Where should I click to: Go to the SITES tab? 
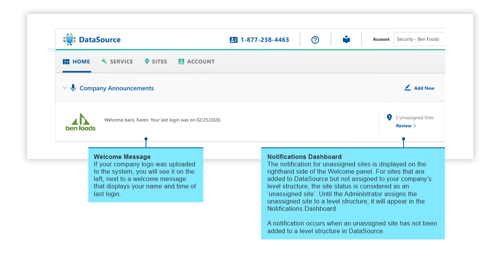pyautogui.click(x=156, y=62)
